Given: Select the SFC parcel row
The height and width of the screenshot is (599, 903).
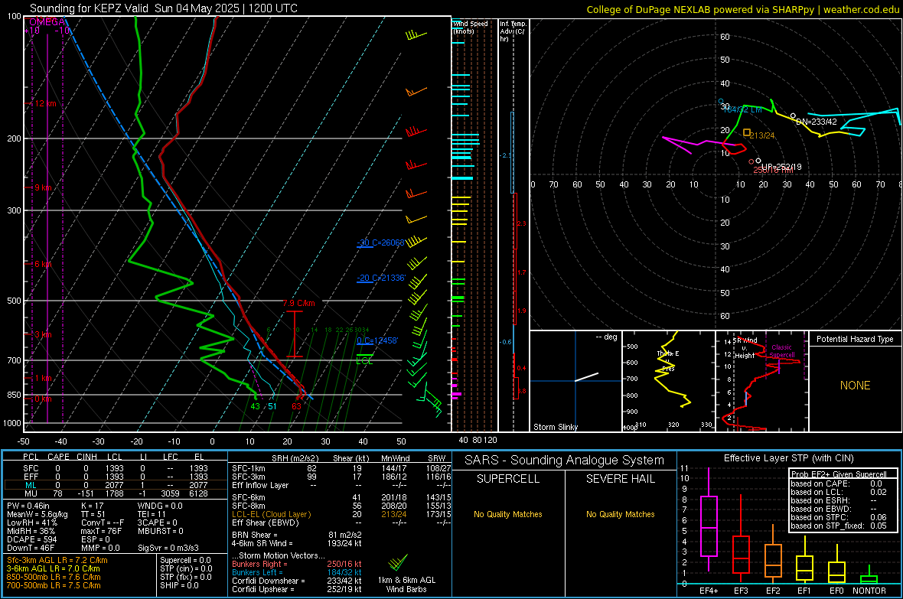Looking at the screenshot, I should tap(116, 468).
